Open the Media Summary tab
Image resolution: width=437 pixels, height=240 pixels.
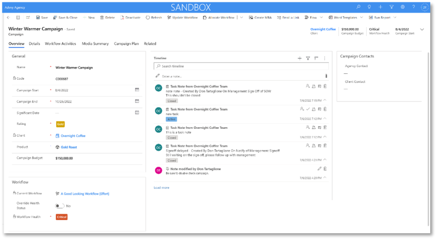(x=95, y=44)
